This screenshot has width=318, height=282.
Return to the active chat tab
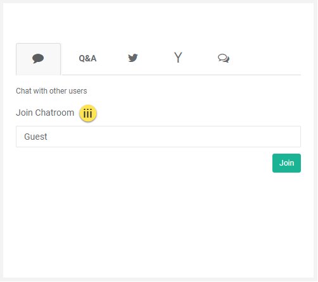38,59
